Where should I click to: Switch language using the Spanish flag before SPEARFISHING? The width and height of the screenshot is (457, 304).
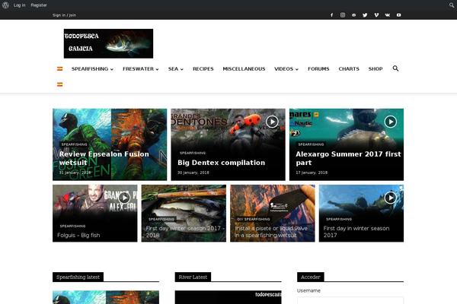click(59, 69)
